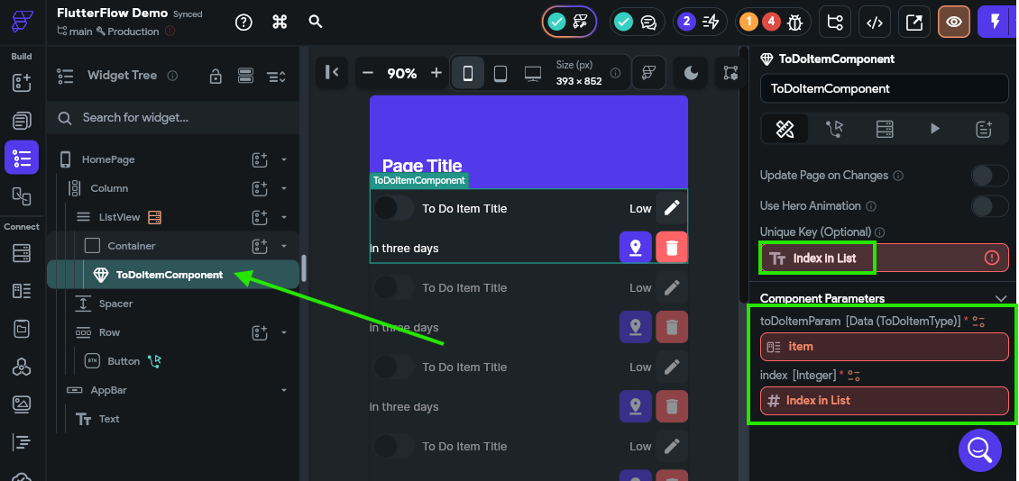Click index parameter Index in List variable

click(885, 401)
